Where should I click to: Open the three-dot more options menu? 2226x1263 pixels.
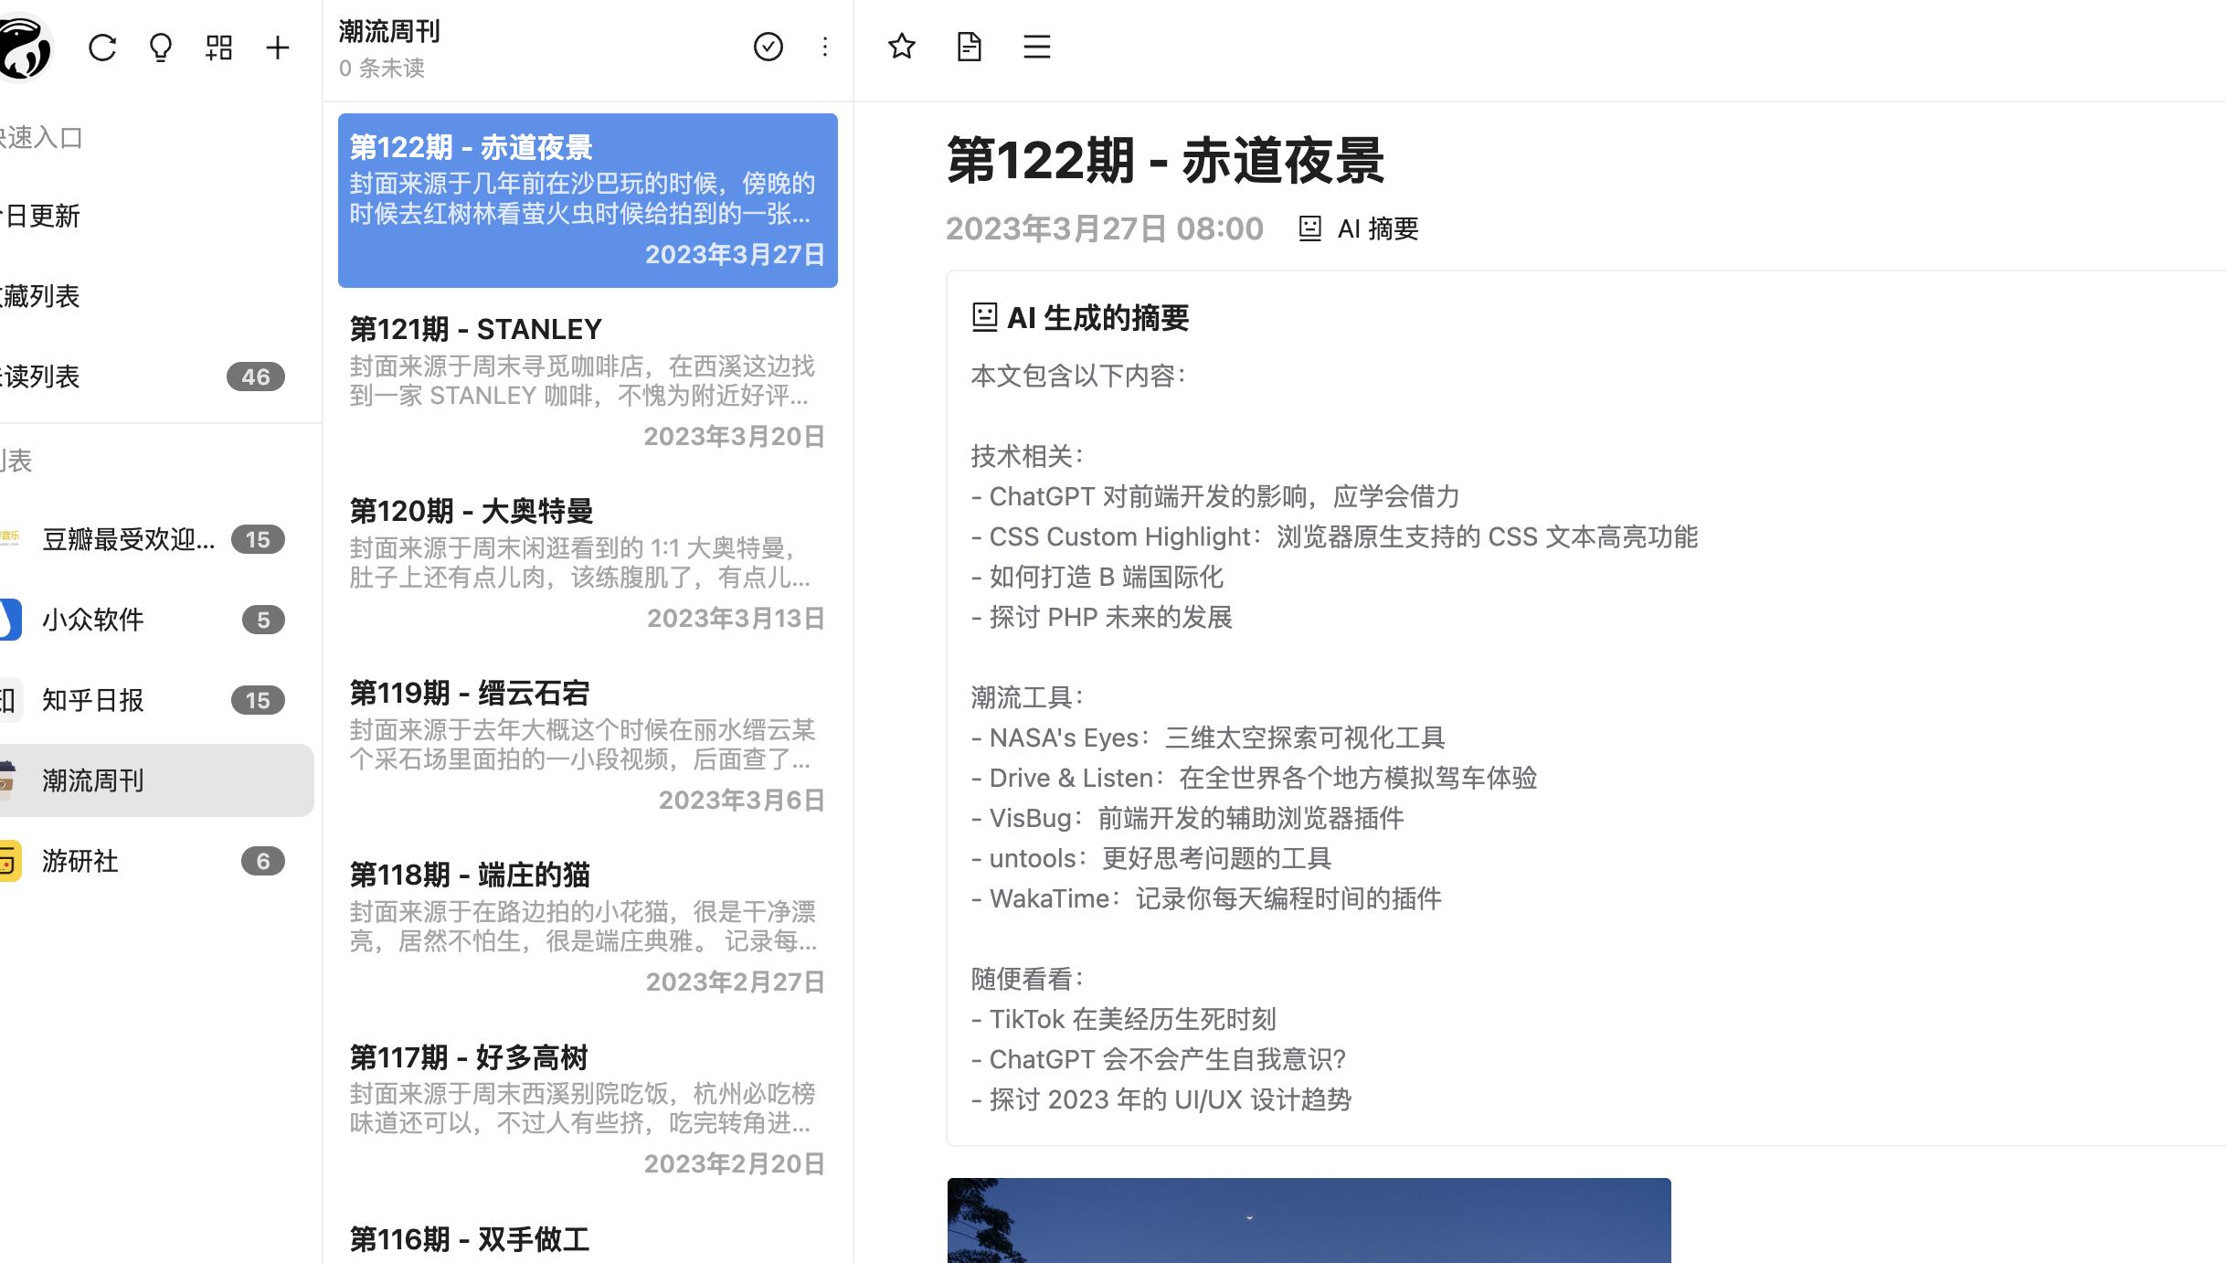pos(825,47)
